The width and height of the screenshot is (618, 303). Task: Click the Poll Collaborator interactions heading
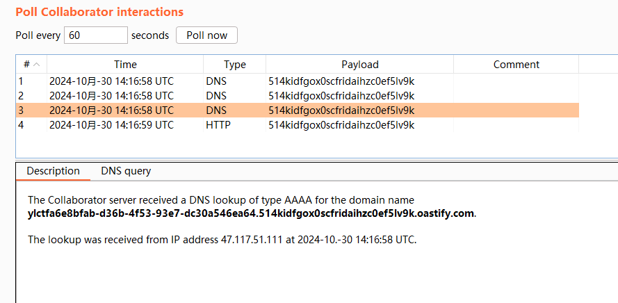99,12
